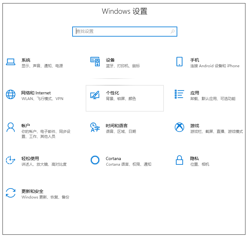Click the laptop icon for 系统
The height and width of the screenshot is (236, 247).
point(11,62)
